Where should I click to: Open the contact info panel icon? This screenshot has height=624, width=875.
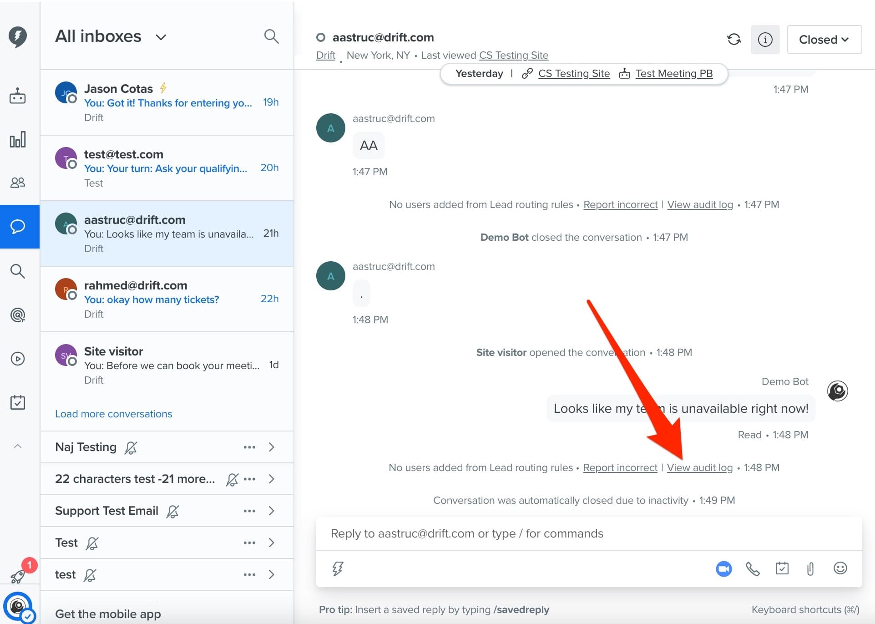coord(765,40)
